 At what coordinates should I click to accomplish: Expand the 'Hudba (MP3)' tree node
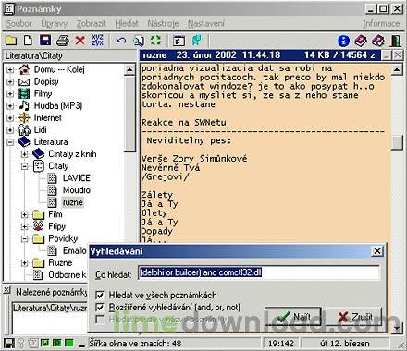point(10,106)
